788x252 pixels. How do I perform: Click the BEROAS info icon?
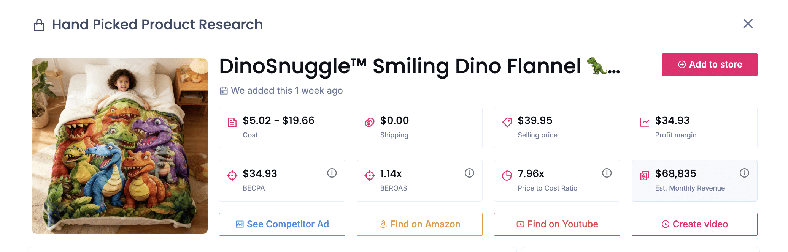[x=469, y=173]
